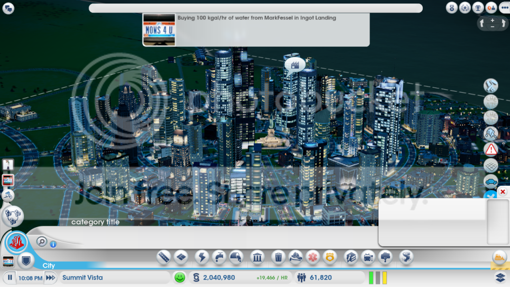Open the Police badge menu
The height and width of the screenshot is (287, 510).
tap(330, 258)
